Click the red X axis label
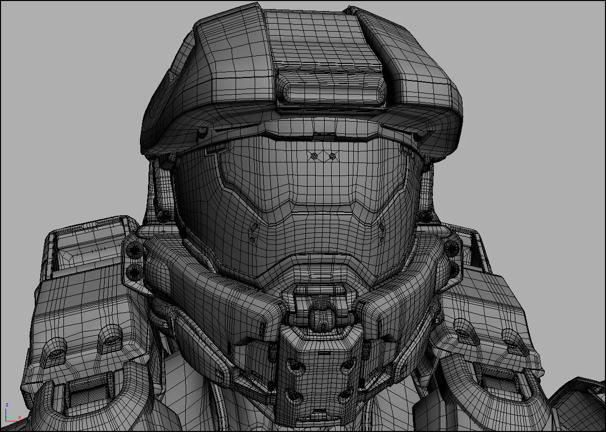 click(20, 417)
